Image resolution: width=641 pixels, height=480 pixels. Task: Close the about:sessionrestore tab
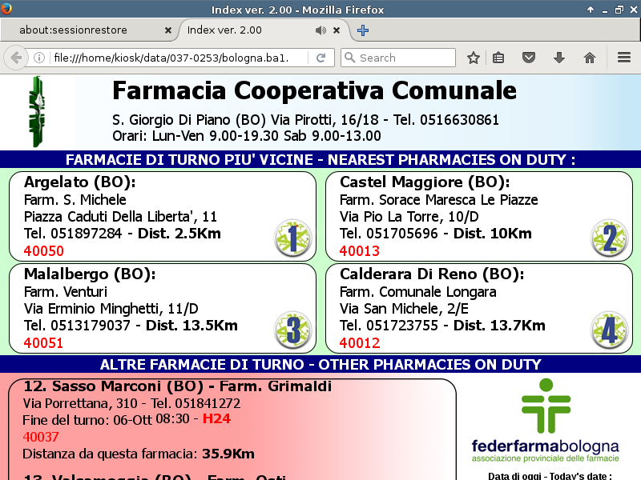tap(168, 30)
